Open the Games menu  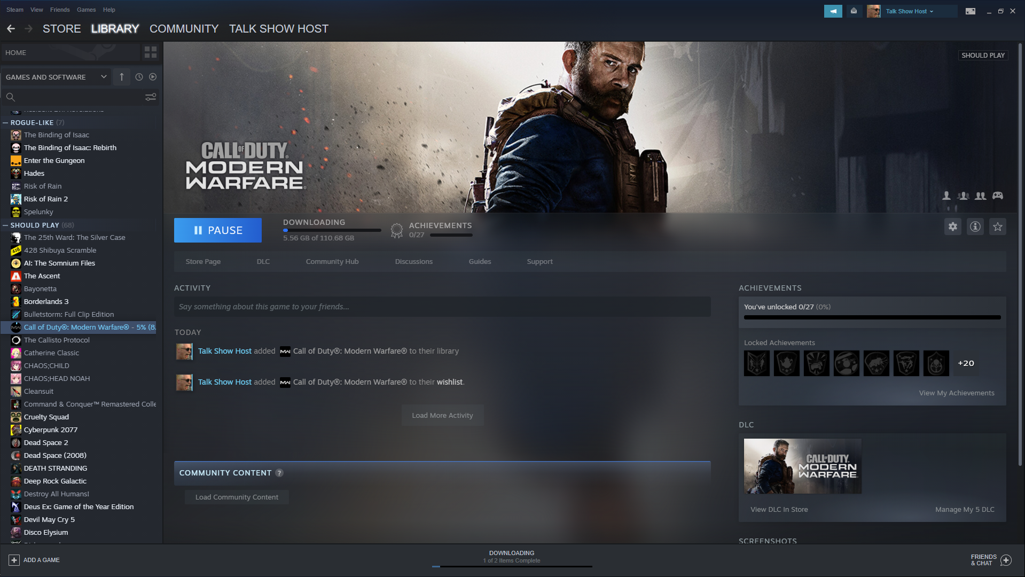tap(86, 10)
